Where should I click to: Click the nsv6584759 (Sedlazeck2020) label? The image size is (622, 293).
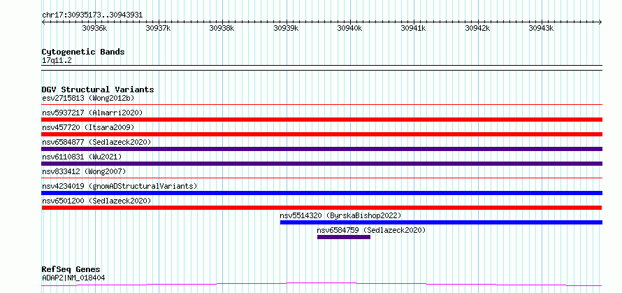tap(371, 230)
